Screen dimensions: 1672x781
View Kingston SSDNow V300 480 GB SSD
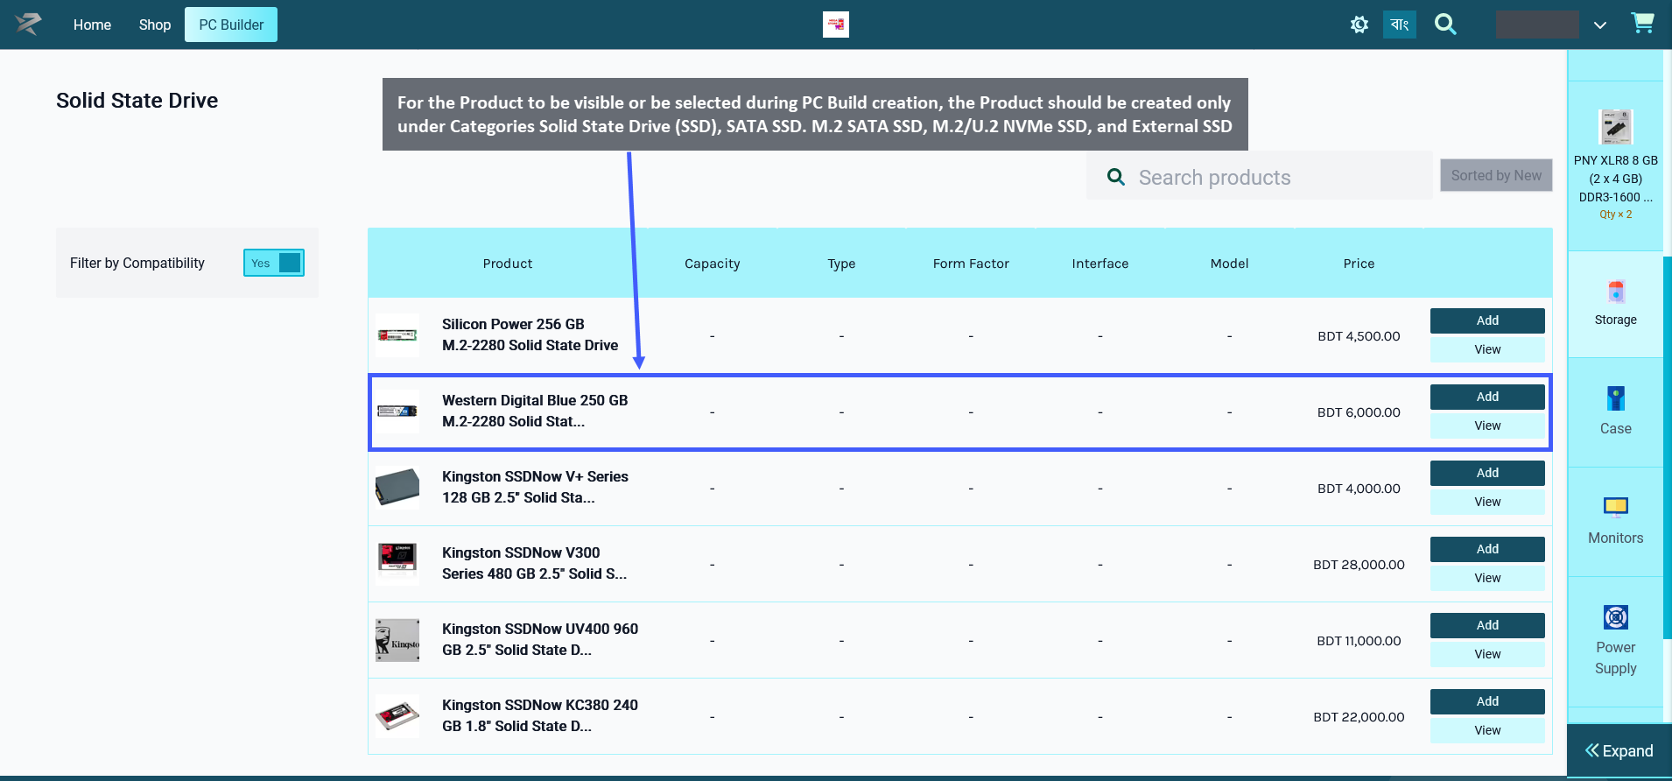[x=1487, y=578]
